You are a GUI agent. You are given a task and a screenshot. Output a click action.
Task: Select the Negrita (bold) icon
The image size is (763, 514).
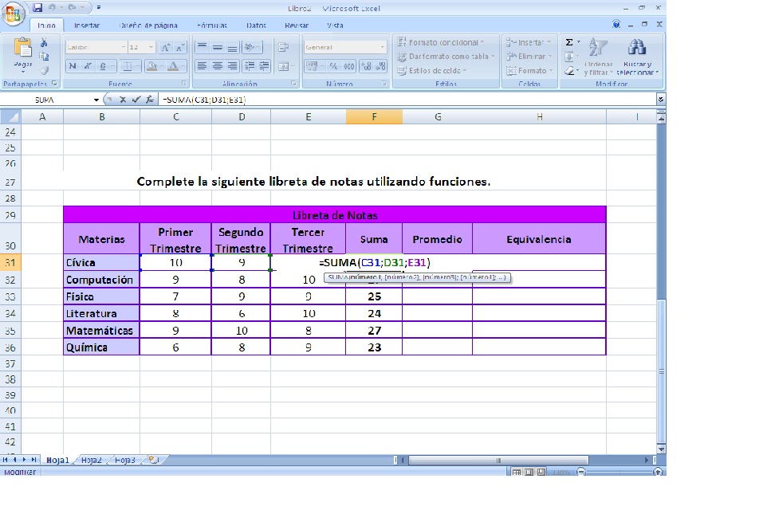(x=74, y=65)
